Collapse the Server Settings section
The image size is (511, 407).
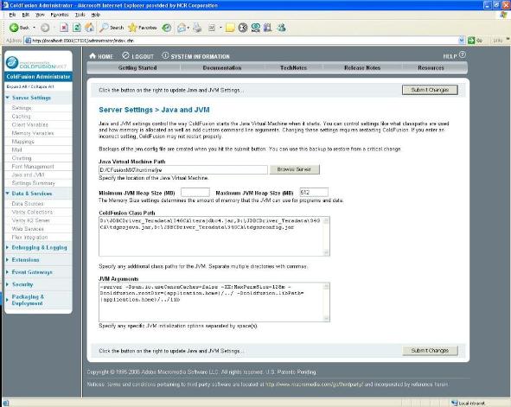click(x=31, y=98)
